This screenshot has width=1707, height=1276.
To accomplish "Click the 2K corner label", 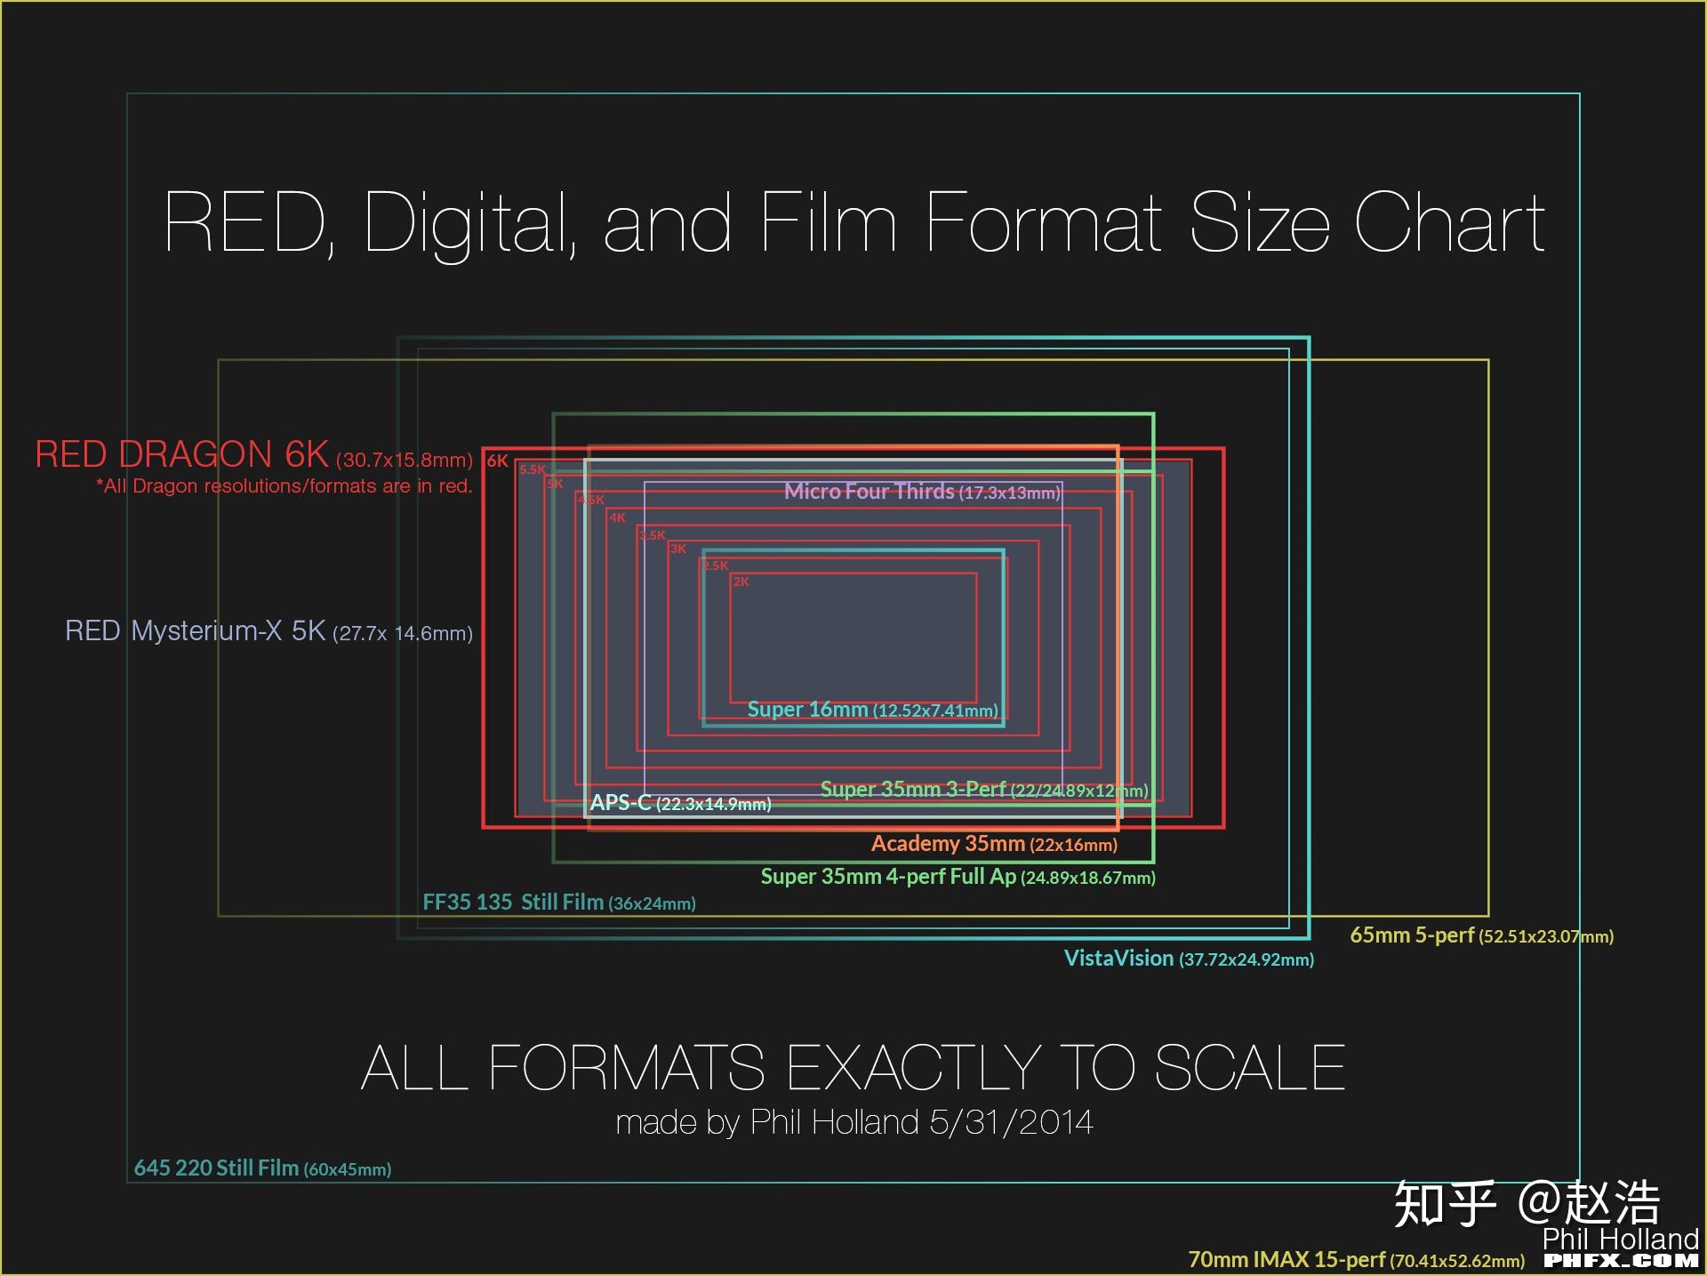I will (x=741, y=582).
